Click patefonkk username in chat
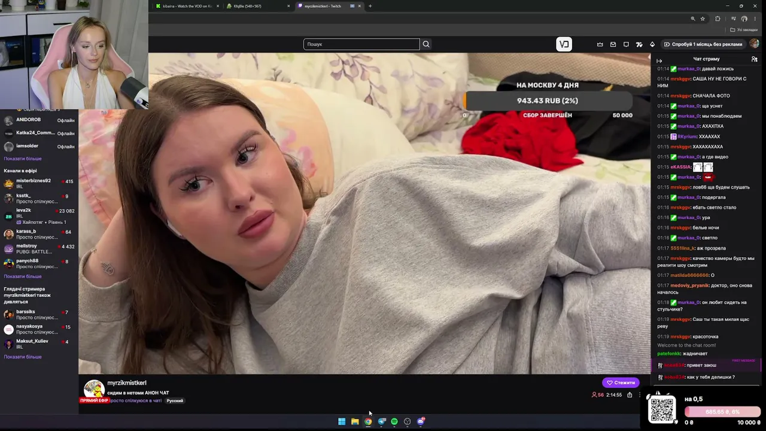 point(669,354)
